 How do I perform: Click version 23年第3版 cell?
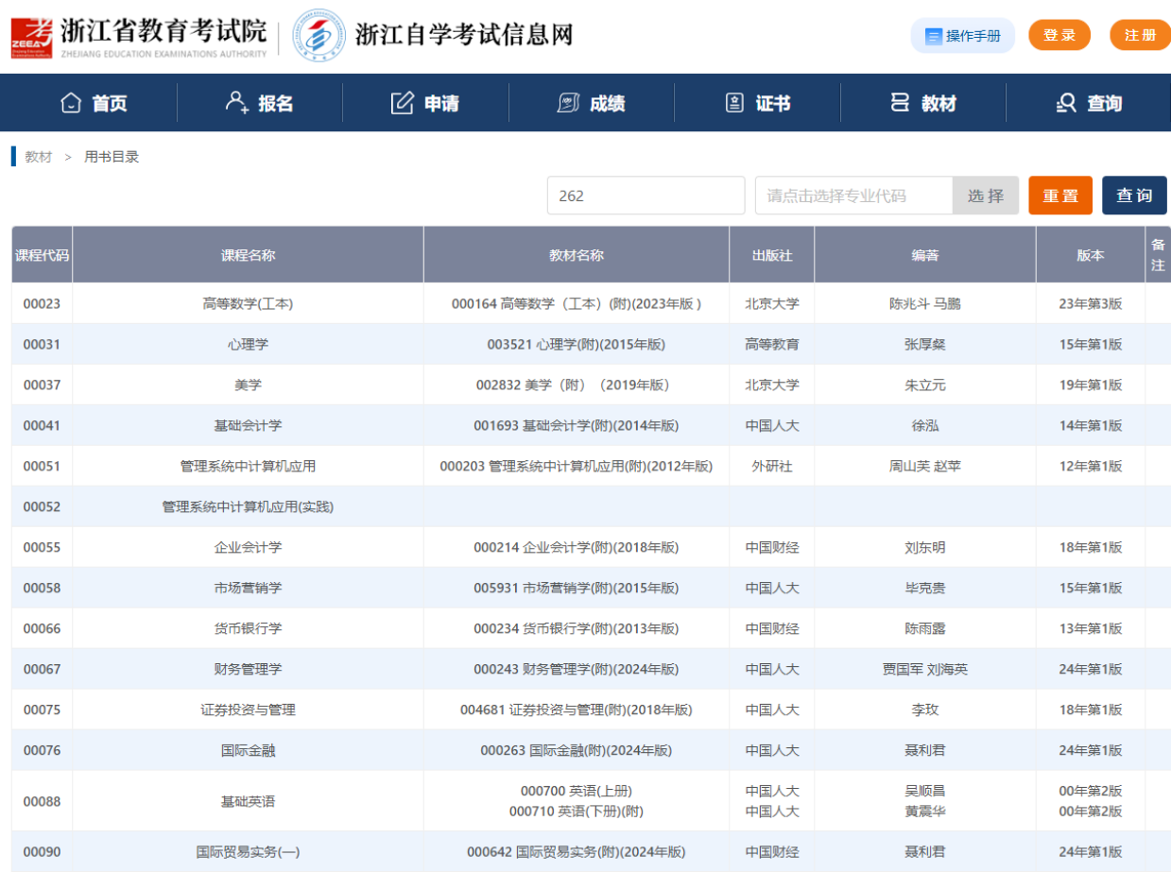coord(1091,303)
